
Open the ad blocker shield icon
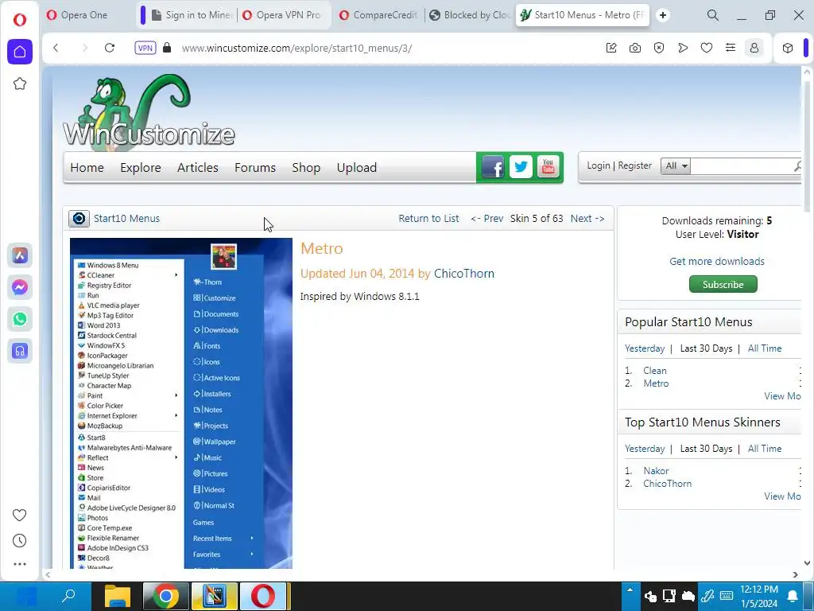coord(659,48)
